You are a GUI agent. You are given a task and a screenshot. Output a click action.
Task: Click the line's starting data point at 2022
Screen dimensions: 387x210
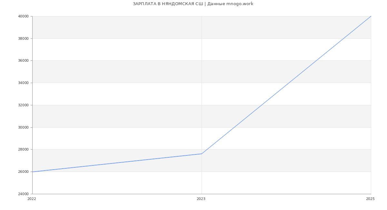click(33, 172)
